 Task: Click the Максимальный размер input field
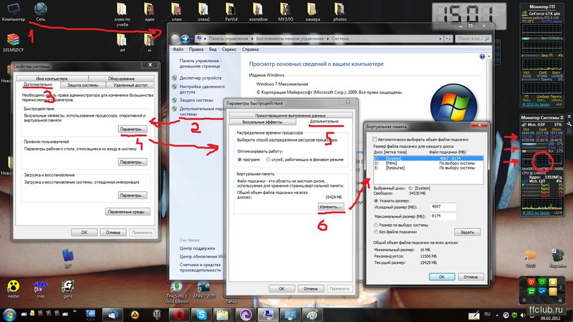click(443, 216)
